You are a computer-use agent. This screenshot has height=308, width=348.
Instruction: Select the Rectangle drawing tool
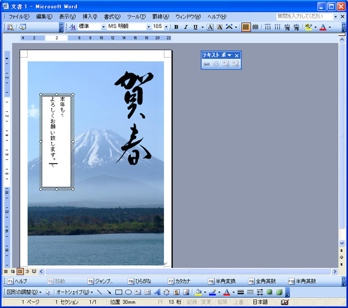coord(119,292)
